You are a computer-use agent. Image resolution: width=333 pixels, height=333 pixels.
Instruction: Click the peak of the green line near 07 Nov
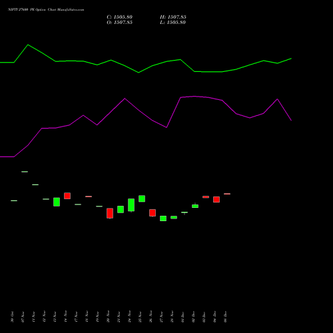[28, 45]
